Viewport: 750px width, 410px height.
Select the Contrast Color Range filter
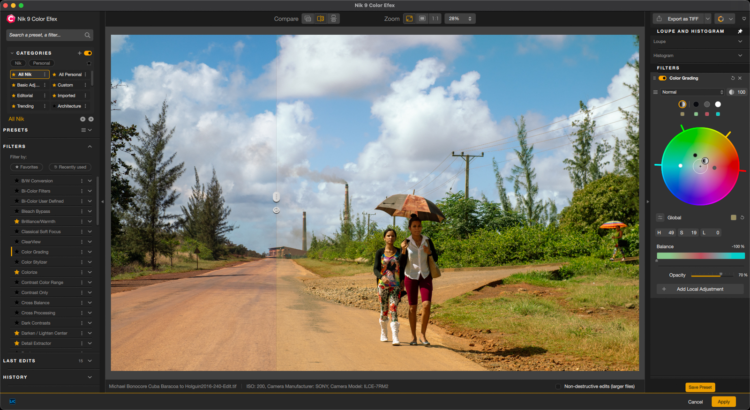42,283
